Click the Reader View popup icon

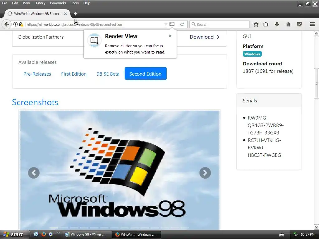point(94,40)
